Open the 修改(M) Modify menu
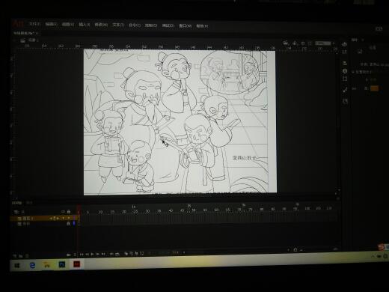The height and width of the screenshot is (292, 389). click(x=101, y=25)
